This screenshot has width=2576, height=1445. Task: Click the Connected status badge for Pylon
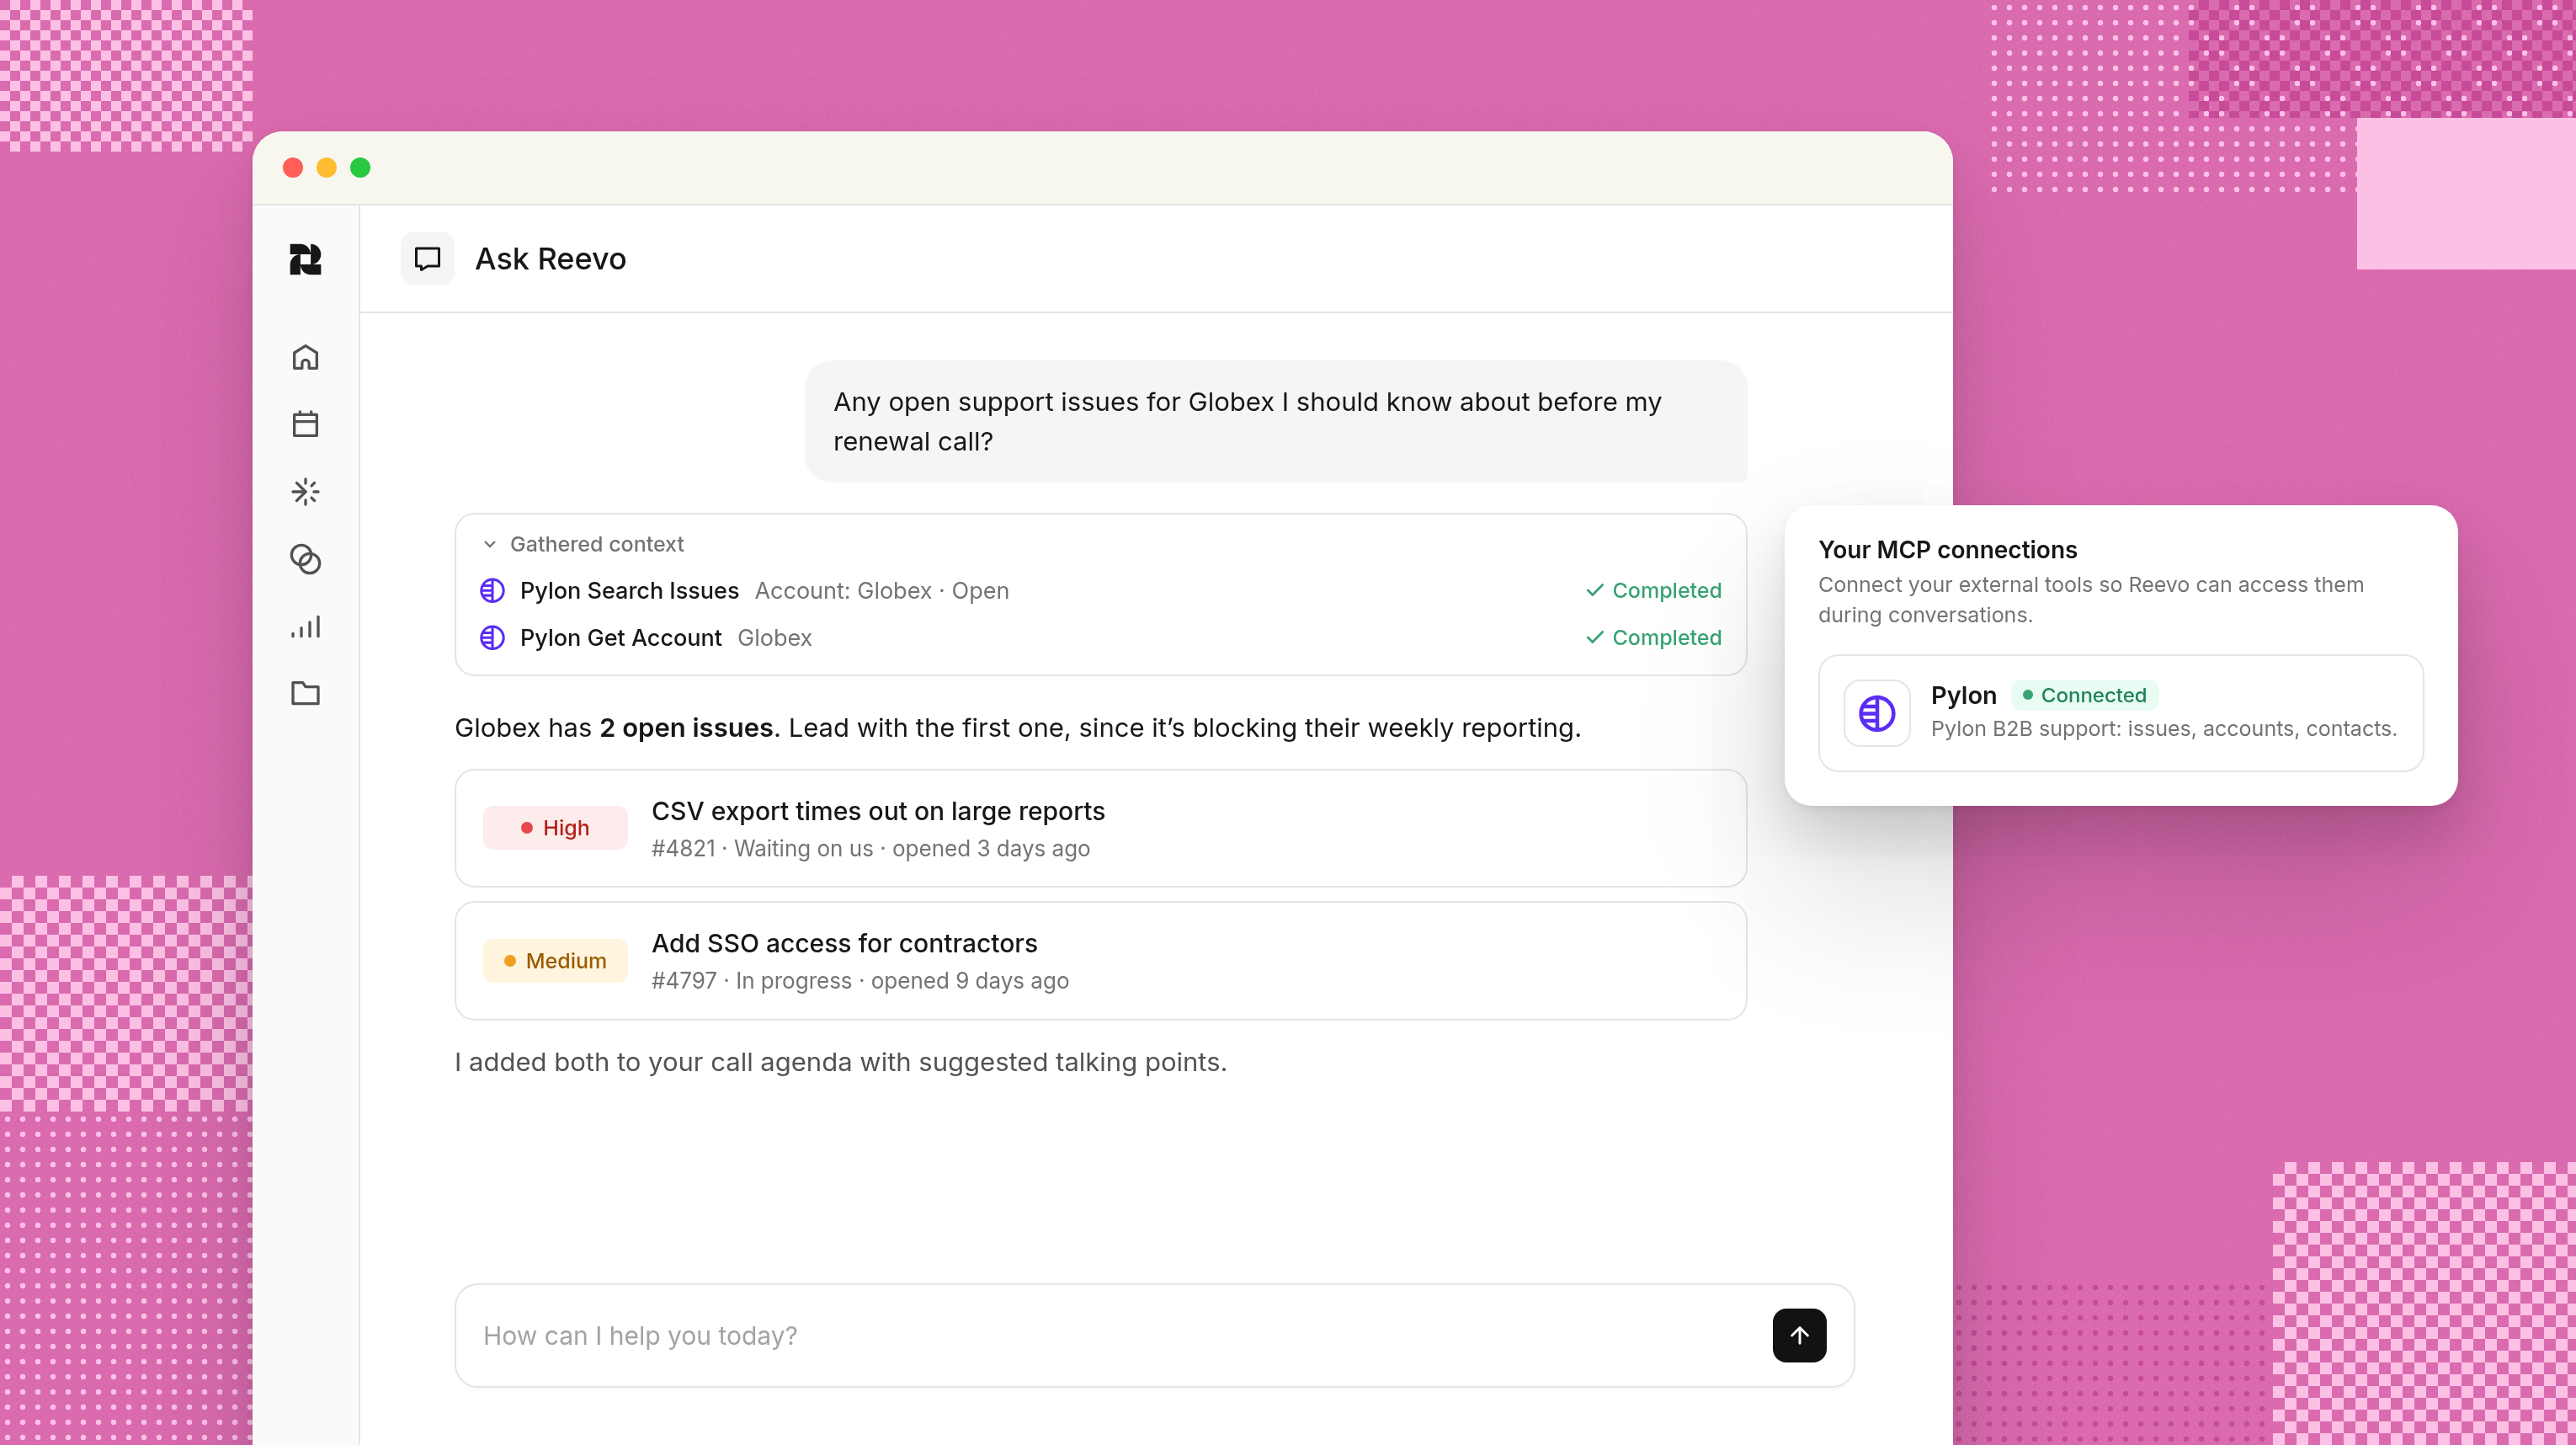pos(2084,695)
